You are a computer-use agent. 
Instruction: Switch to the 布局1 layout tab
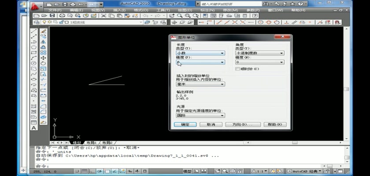coord(92,143)
